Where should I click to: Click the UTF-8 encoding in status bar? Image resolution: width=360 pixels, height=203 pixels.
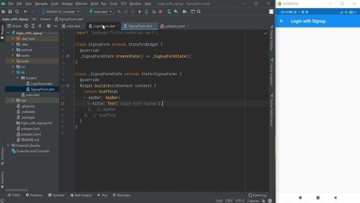point(240,201)
